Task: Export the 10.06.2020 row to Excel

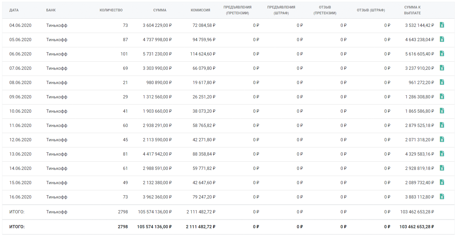Action: (442, 111)
